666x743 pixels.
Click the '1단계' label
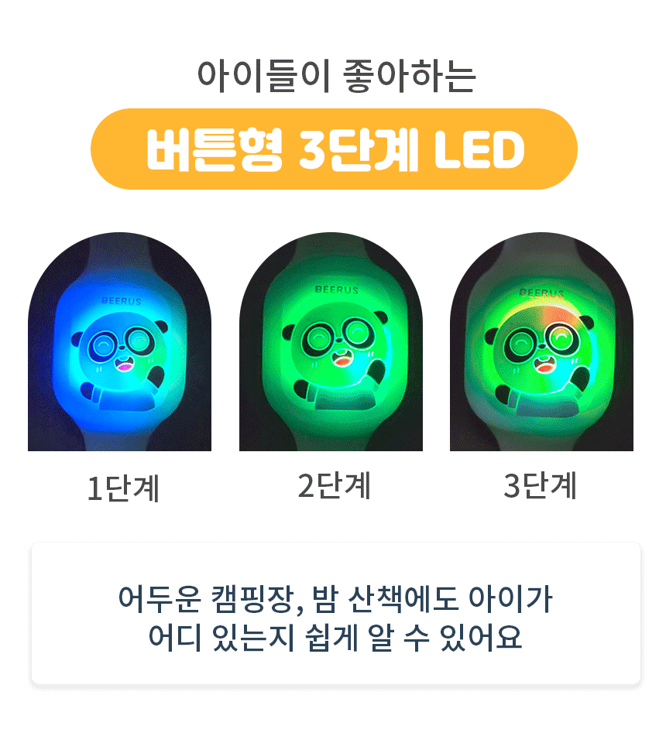click(123, 488)
